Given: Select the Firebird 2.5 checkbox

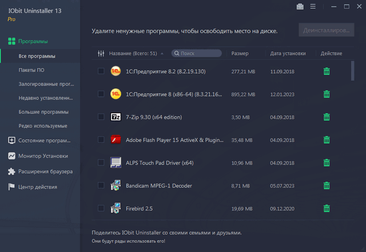Looking at the screenshot, I should tap(101, 209).
